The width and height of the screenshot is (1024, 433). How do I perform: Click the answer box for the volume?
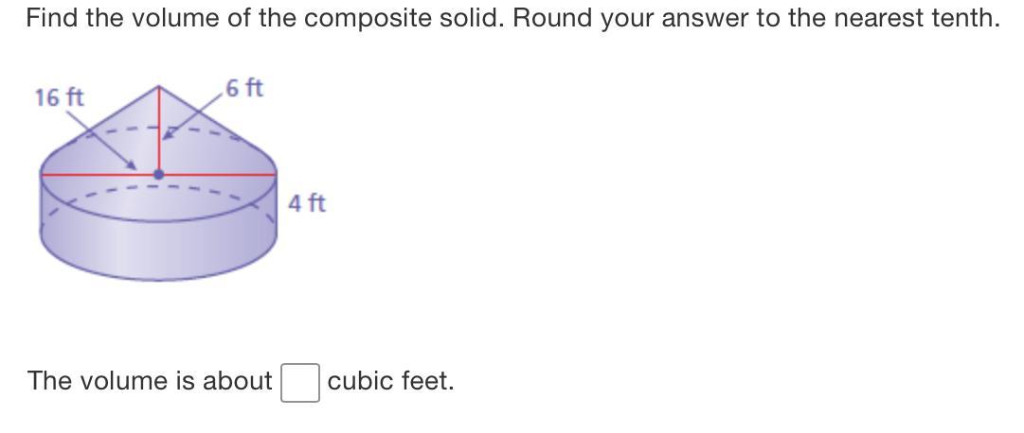click(299, 383)
